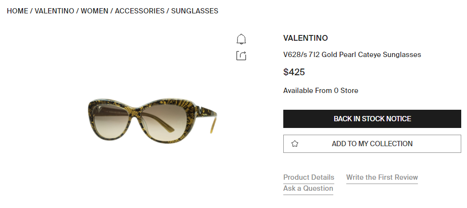Open the VALENTINO breadcrumb link

point(55,11)
